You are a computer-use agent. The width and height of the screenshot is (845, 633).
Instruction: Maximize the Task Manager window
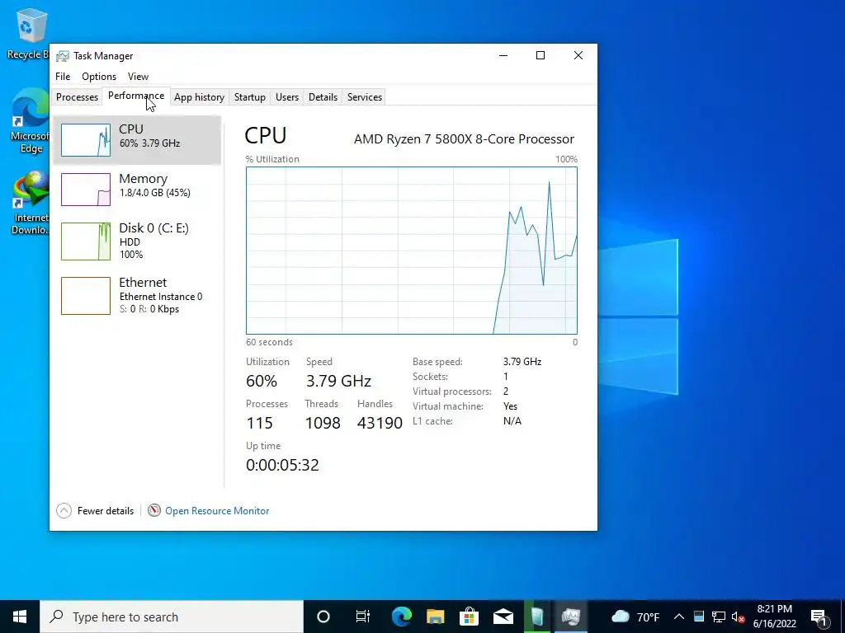(541, 55)
